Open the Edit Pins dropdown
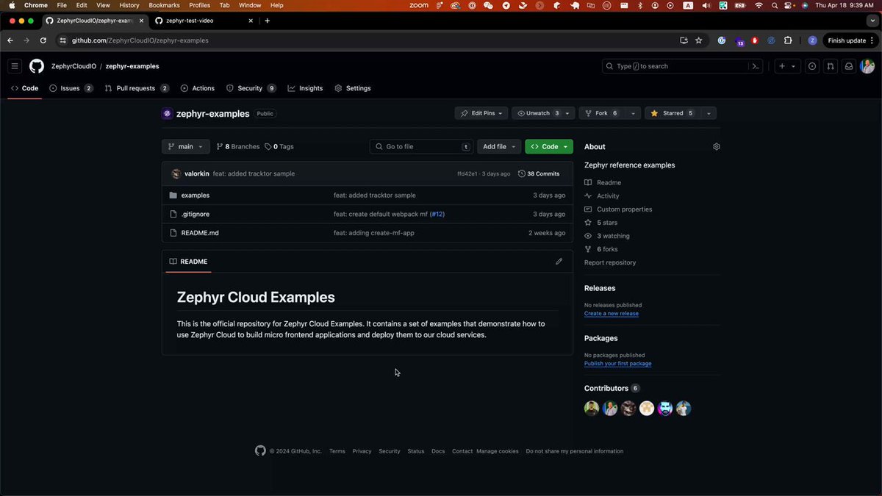The width and height of the screenshot is (882, 496). click(x=481, y=113)
